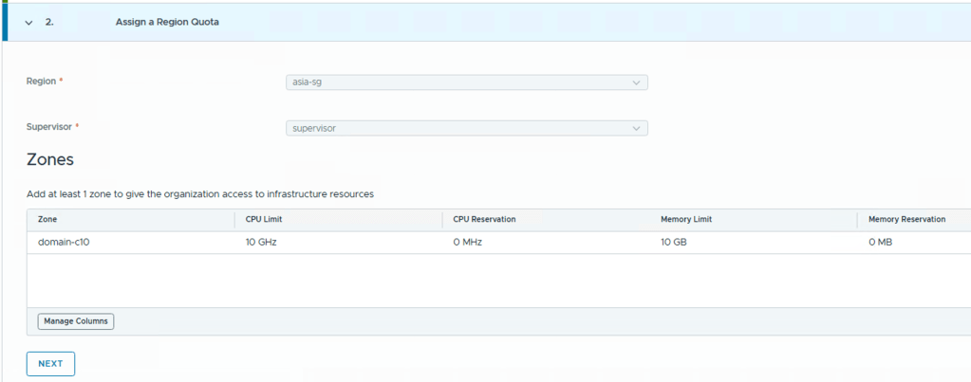This screenshot has width=971, height=382.
Task: Select the domain-c10 zone row
Action: [64, 242]
